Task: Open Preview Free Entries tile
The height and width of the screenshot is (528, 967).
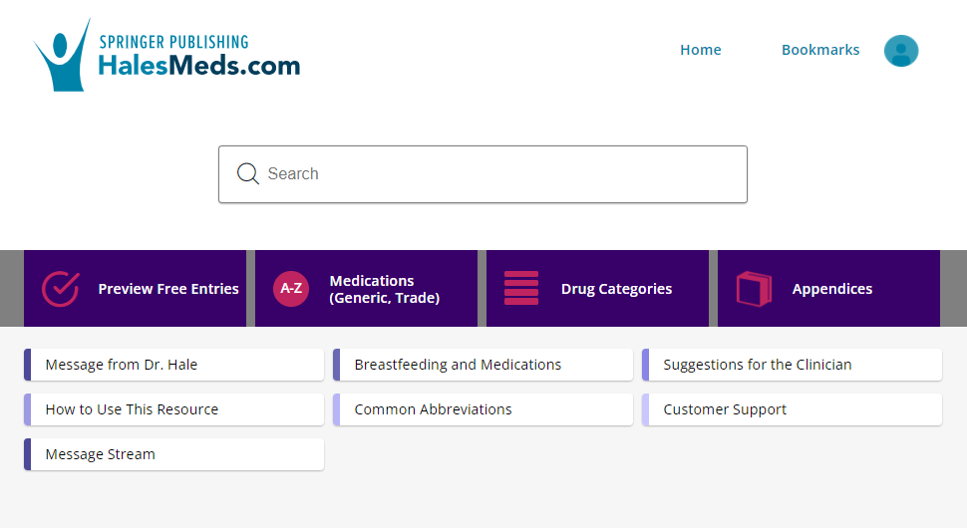Action: (135, 288)
